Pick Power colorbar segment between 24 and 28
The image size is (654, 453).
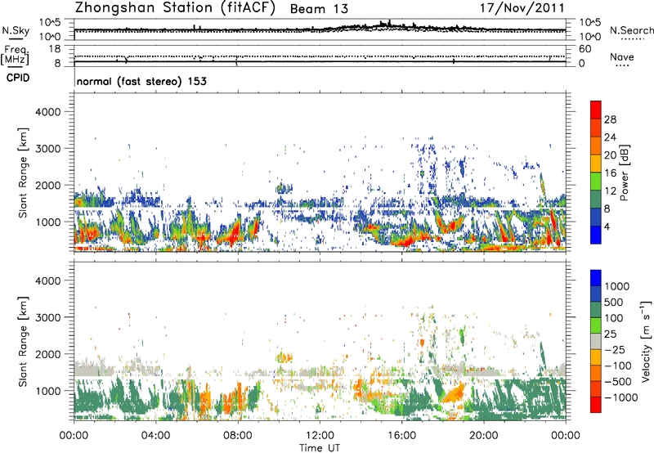(x=596, y=128)
